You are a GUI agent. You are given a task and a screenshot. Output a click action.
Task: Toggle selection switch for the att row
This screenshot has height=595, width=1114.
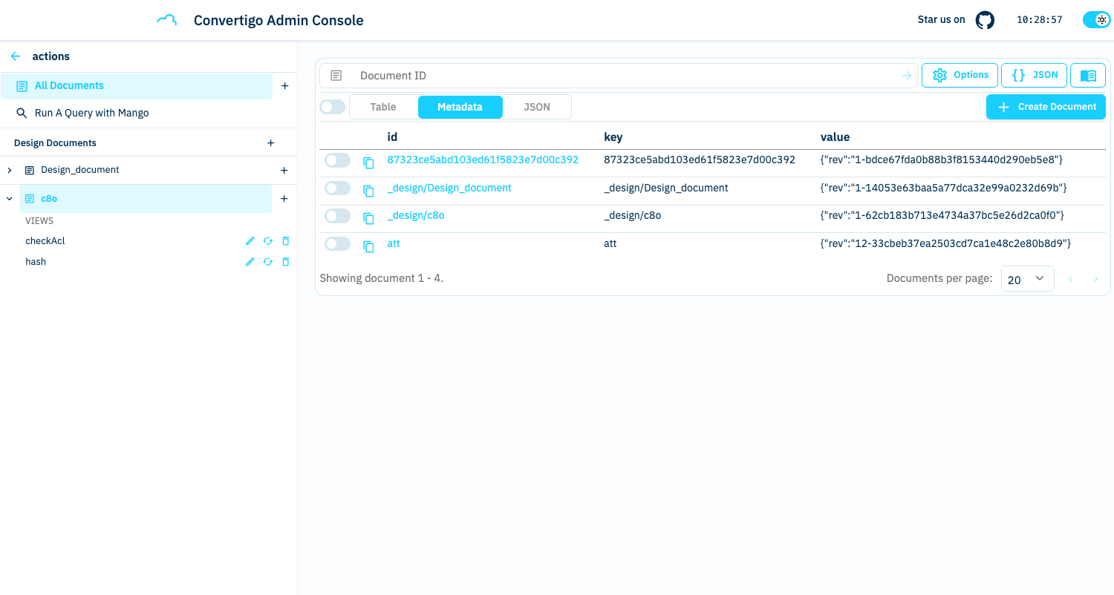[337, 243]
